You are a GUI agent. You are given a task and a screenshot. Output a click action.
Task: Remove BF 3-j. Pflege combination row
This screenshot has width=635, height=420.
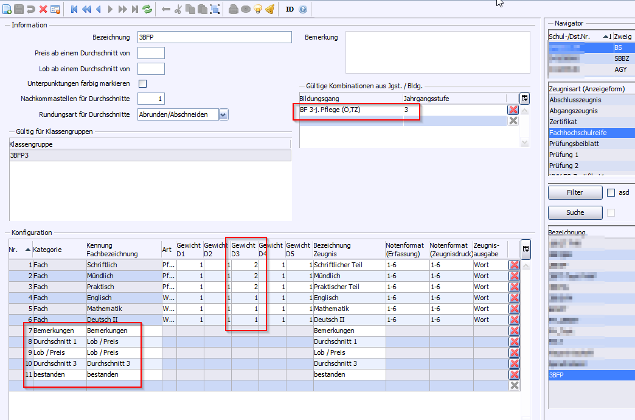(x=513, y=110)
